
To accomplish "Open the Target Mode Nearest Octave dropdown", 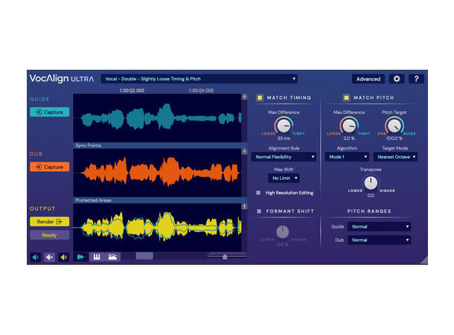I will pyautogui.click(x=395, y=156).
